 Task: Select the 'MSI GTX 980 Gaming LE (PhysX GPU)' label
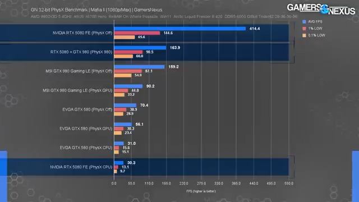(x=77, y=90)
